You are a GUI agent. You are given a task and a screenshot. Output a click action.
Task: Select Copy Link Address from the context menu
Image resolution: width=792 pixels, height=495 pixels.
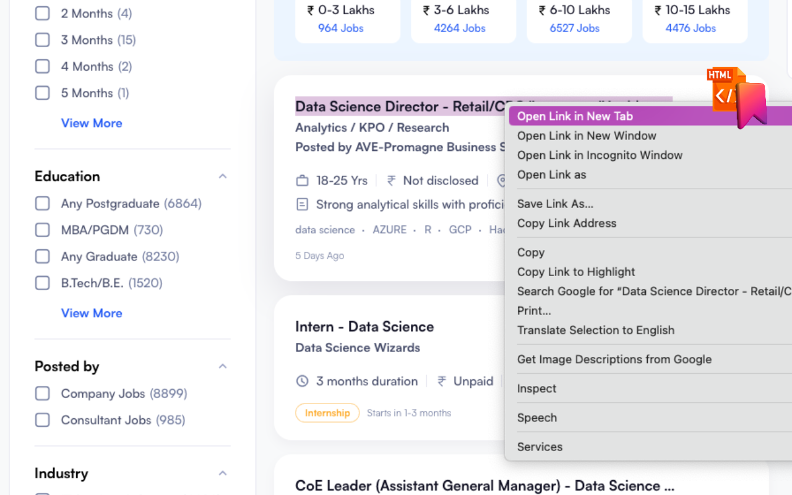tap(566, 223)
